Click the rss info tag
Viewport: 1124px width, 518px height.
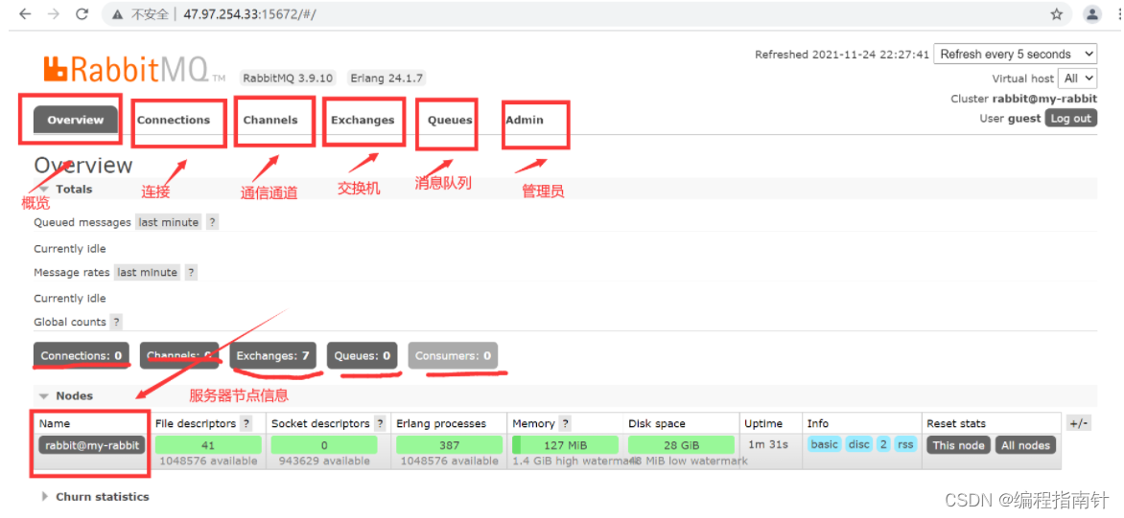905,444
